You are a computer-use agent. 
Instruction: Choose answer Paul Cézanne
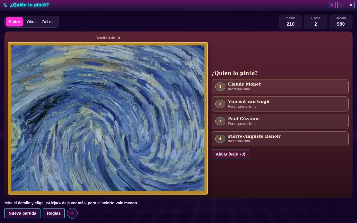click(x=280, y=121)
